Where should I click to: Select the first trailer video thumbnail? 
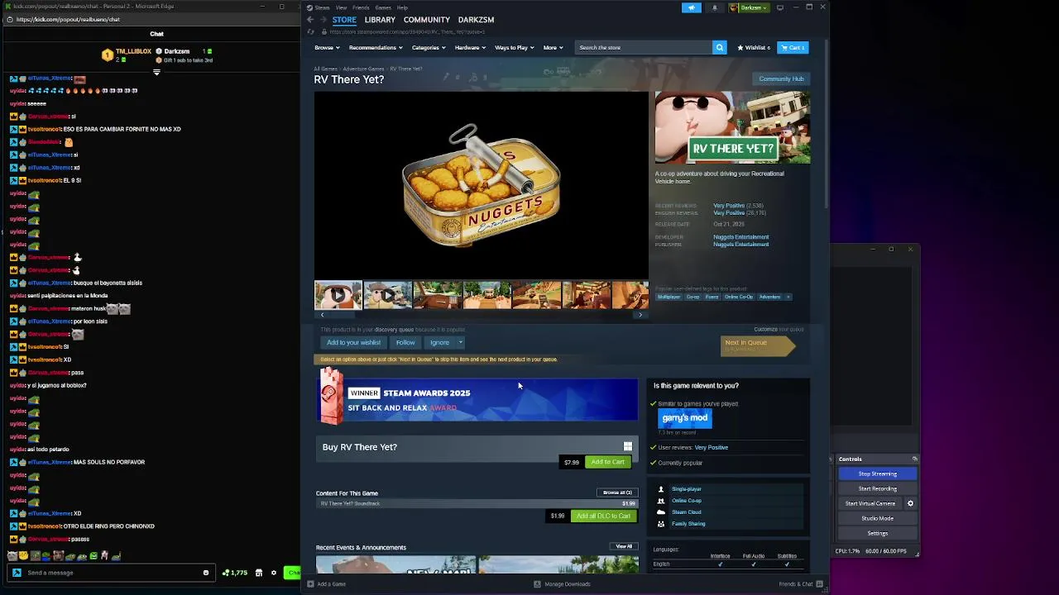coord(338,295)
